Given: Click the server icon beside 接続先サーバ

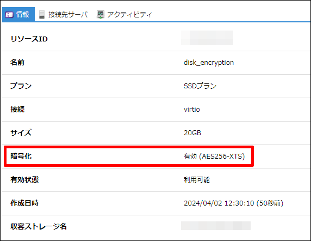Looking at the screenshot, I should tap(42, 15).
